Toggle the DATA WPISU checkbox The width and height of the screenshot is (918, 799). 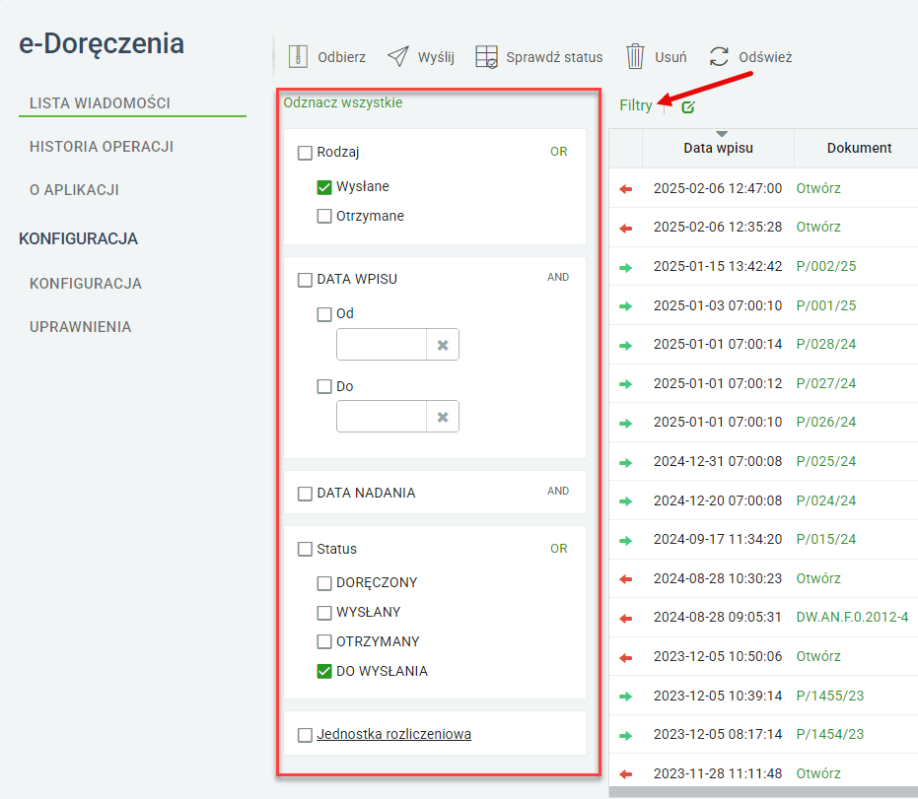point(305,280)
